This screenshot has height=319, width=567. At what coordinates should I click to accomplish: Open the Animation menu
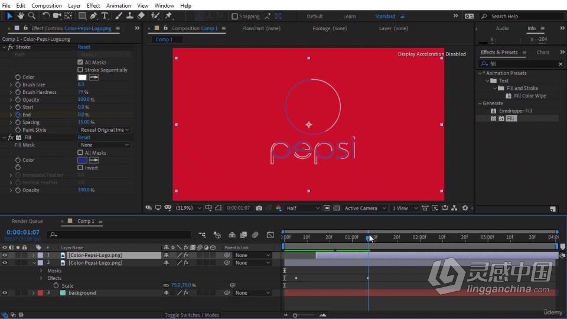click(x=119, y=5)
